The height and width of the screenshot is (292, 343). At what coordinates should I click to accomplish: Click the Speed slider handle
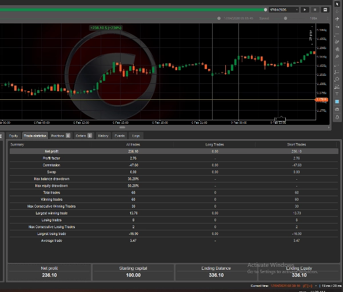click(285, 18)
